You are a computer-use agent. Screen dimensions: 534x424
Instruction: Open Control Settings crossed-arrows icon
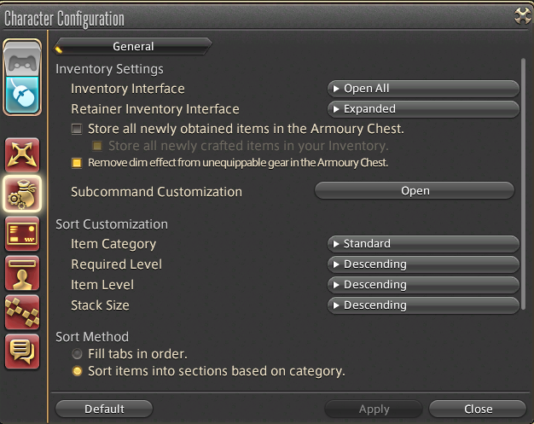pyautogui.click(x=22, y=155)
